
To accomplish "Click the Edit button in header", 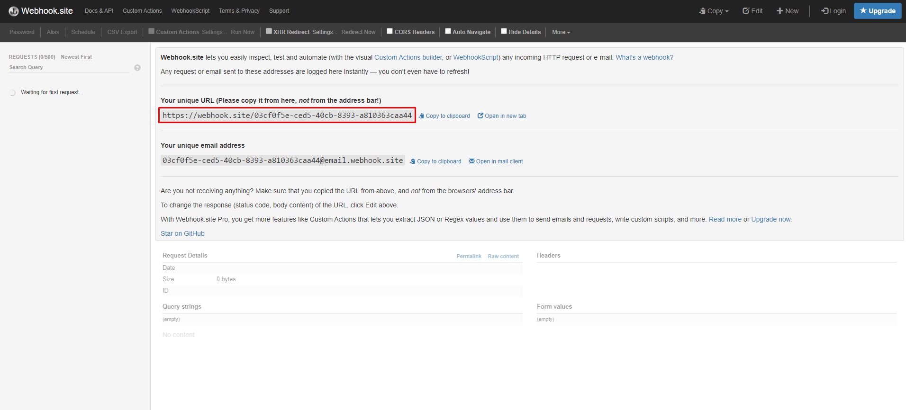I will point(752,11).
